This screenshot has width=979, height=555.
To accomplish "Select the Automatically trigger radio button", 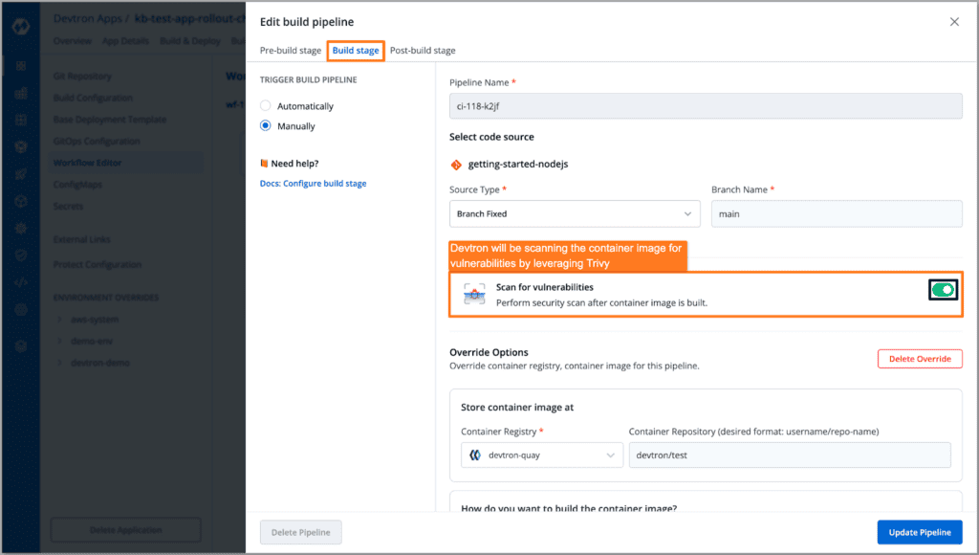I will click(265, 106).
